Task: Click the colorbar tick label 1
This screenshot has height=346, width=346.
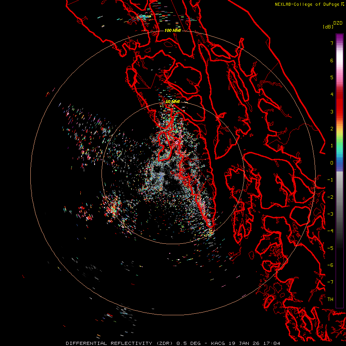Action: click(x=332, y=146)
